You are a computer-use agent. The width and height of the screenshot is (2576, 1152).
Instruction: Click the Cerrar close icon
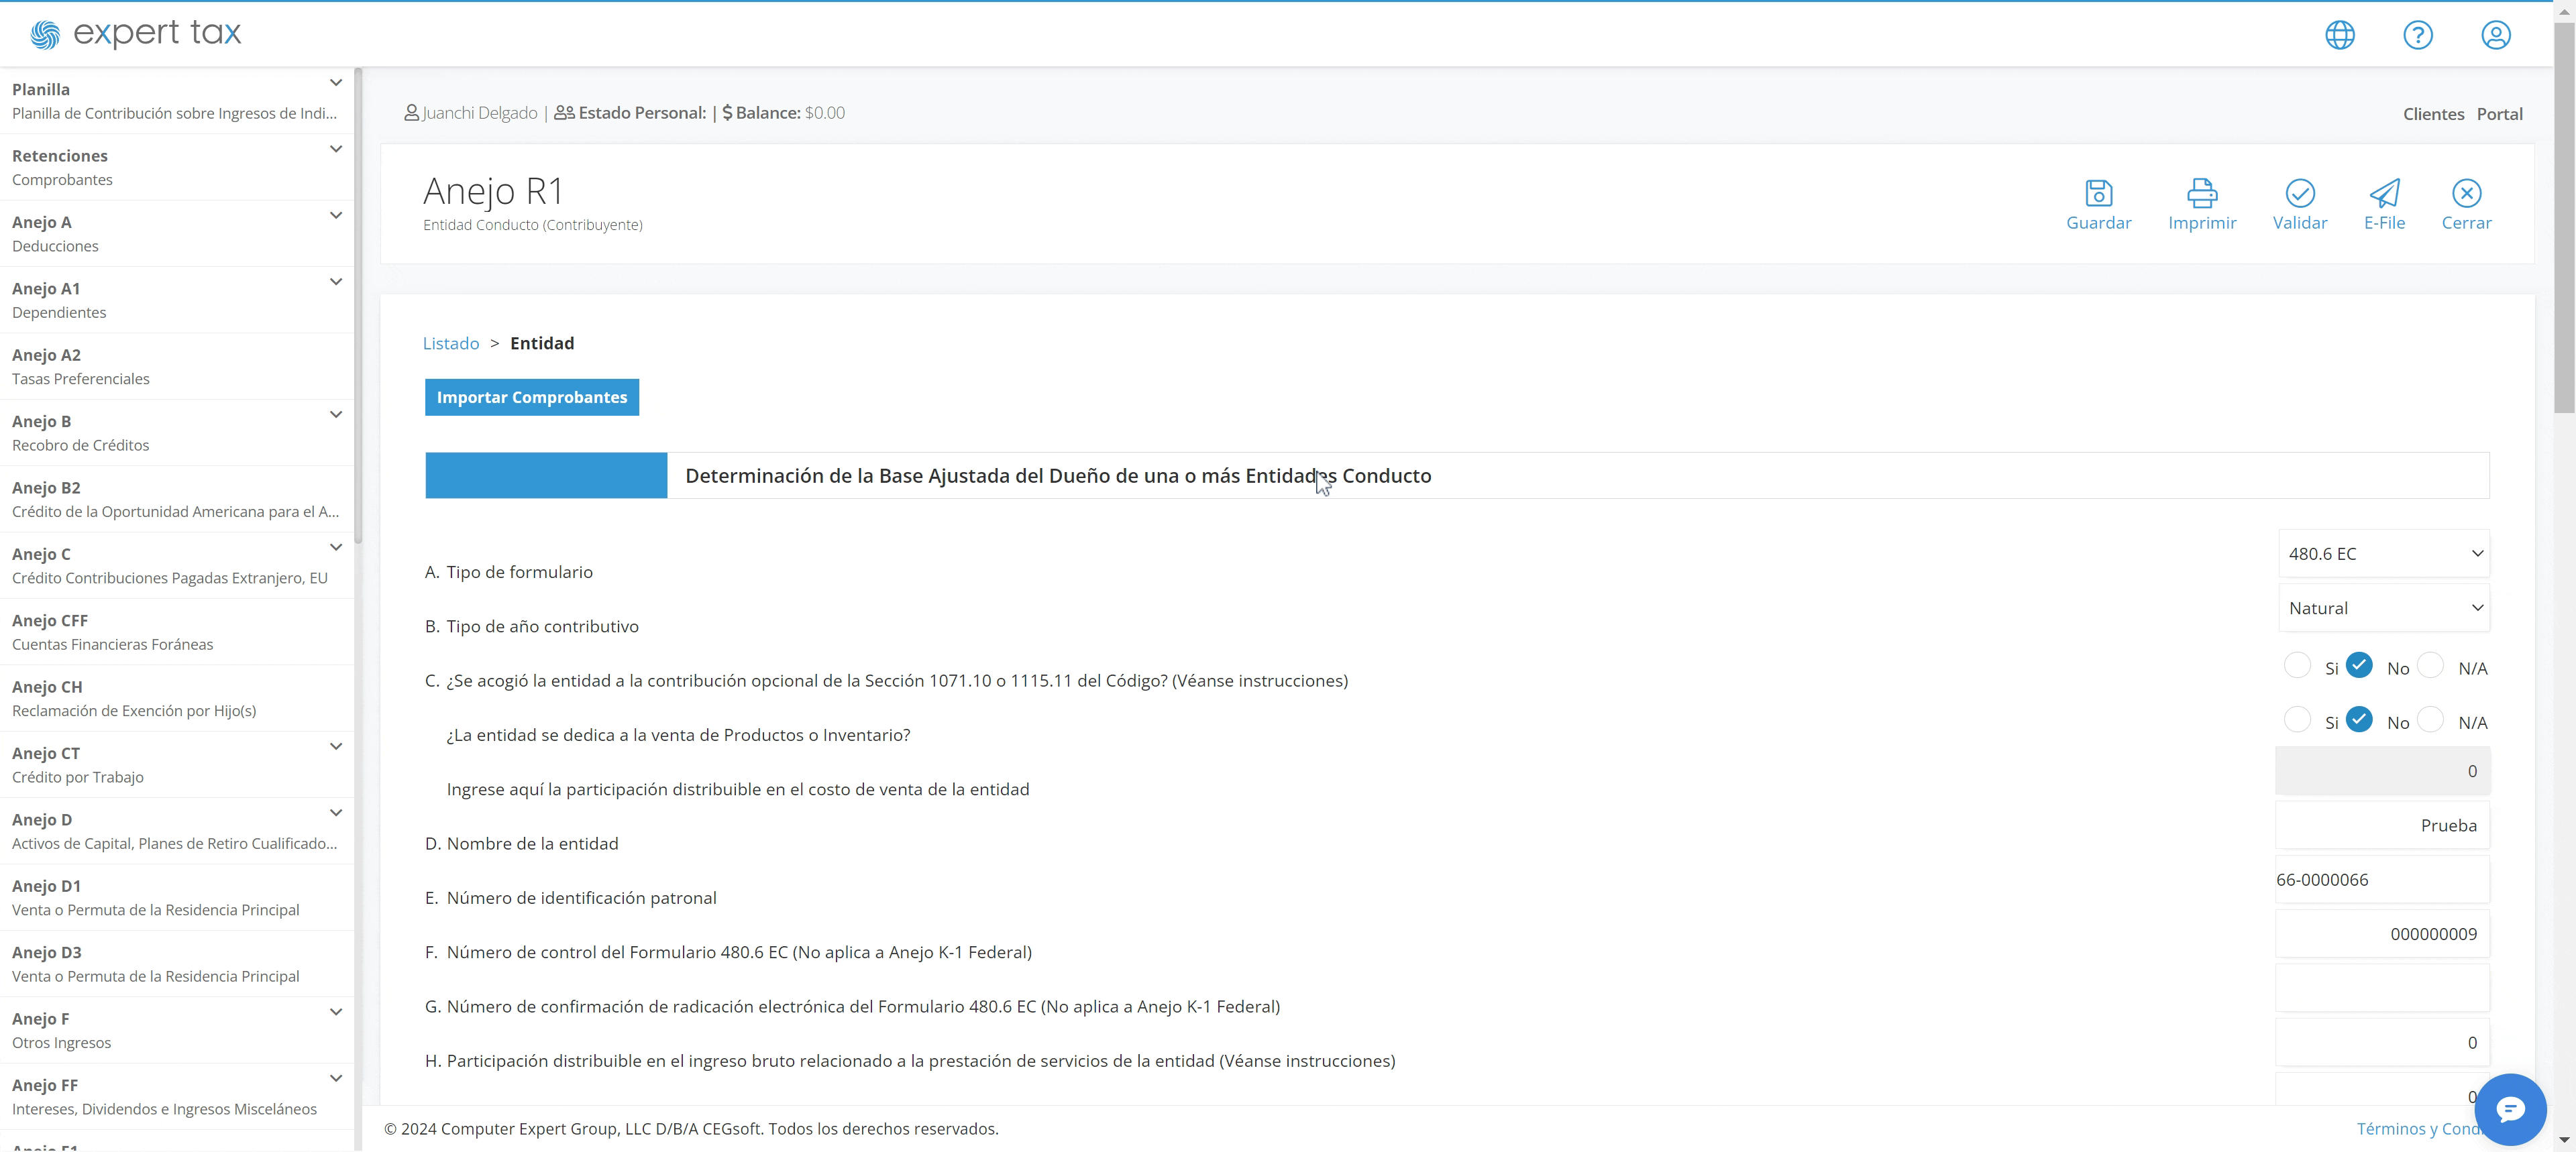coord(2466,193)
